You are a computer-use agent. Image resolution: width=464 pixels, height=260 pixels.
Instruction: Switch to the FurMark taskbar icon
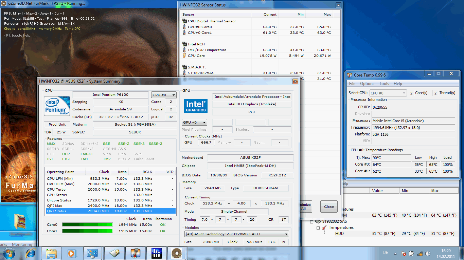pos(177,253)
